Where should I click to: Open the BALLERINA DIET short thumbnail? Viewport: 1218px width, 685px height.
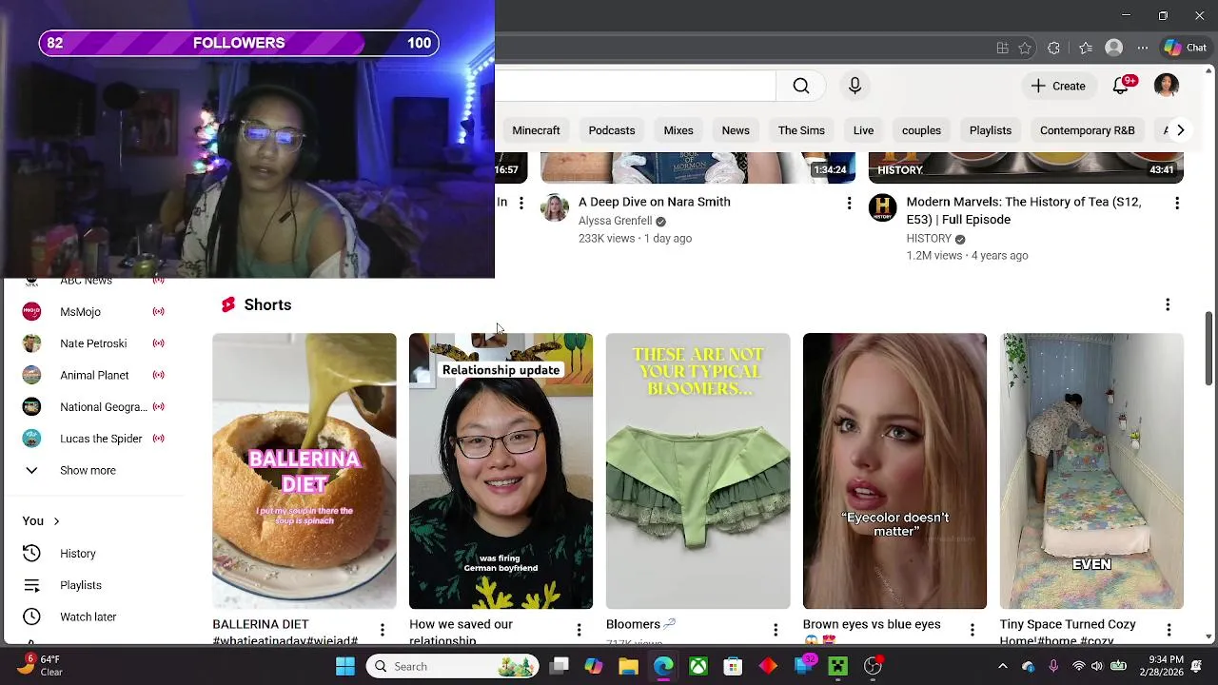tap(304, 471)
